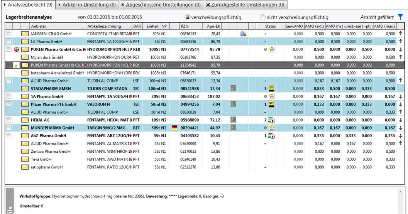Open Zurückgestellte Umstellungen (0) tab

point(245,5)
